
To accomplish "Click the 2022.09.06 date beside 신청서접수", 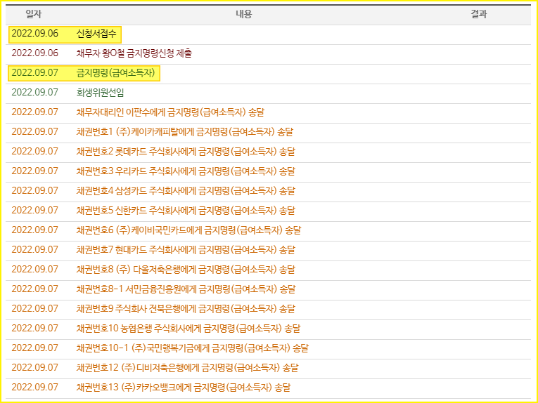I will pyautogui.click(x=35, y=34).
